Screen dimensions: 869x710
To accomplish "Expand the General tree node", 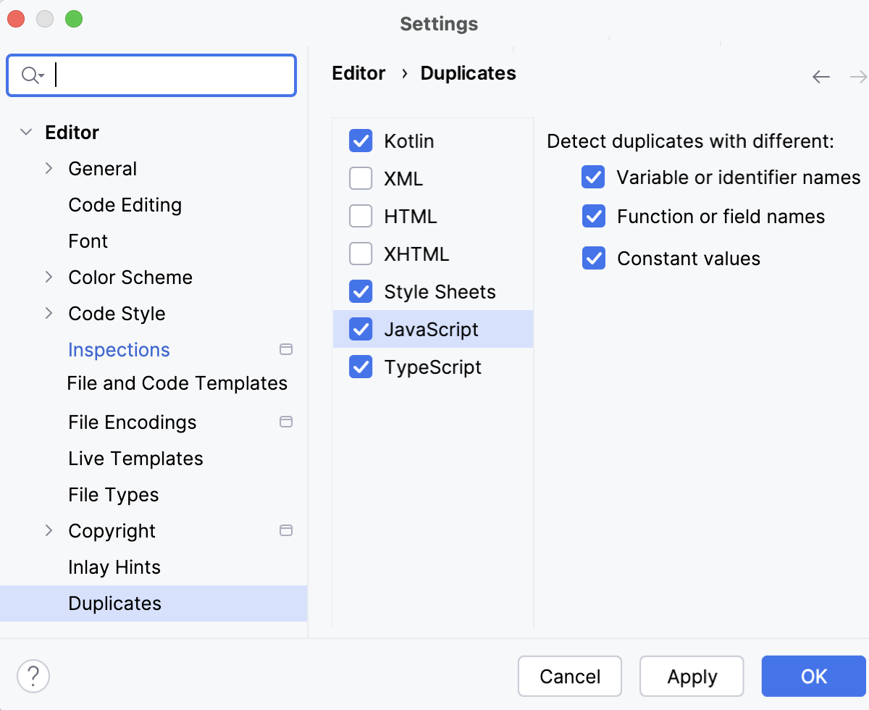I will pos(49,168).
